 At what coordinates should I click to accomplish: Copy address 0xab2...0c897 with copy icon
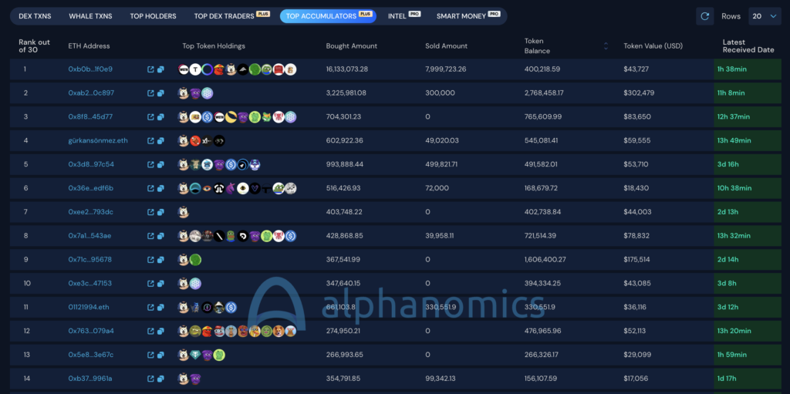point(161,93)
